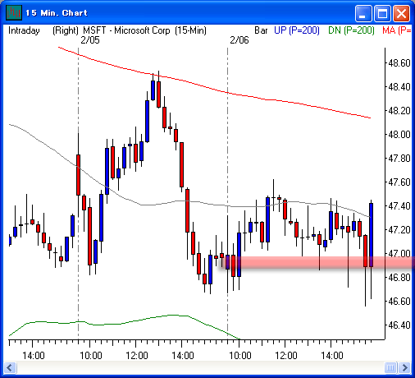Click the Bar chart type label
Screen dimensions: 415x378
[261, 30]
